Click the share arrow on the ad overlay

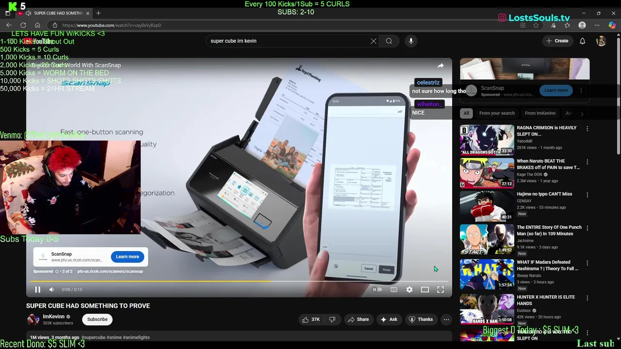point(441,65)
